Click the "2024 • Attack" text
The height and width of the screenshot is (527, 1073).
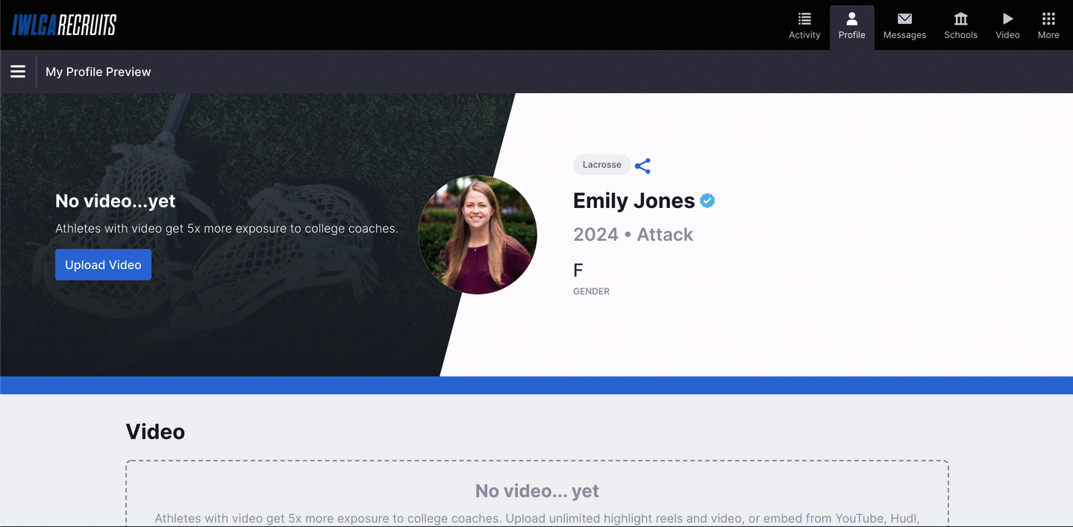[633, 234]
